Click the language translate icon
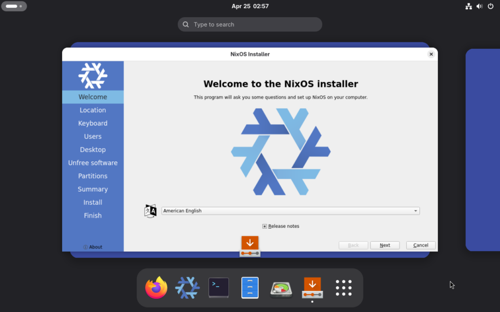 pyautogui.click(x=150, y=211)
